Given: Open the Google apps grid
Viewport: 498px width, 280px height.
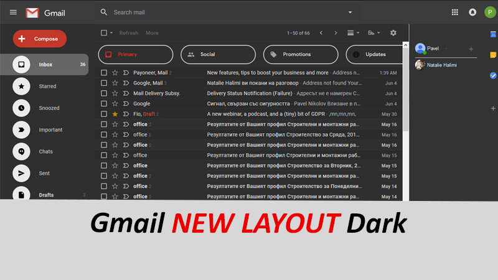Looking at the screenshot, I should click(x=455, y=12).
